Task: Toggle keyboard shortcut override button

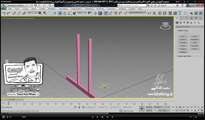Action: pos(100,13)
